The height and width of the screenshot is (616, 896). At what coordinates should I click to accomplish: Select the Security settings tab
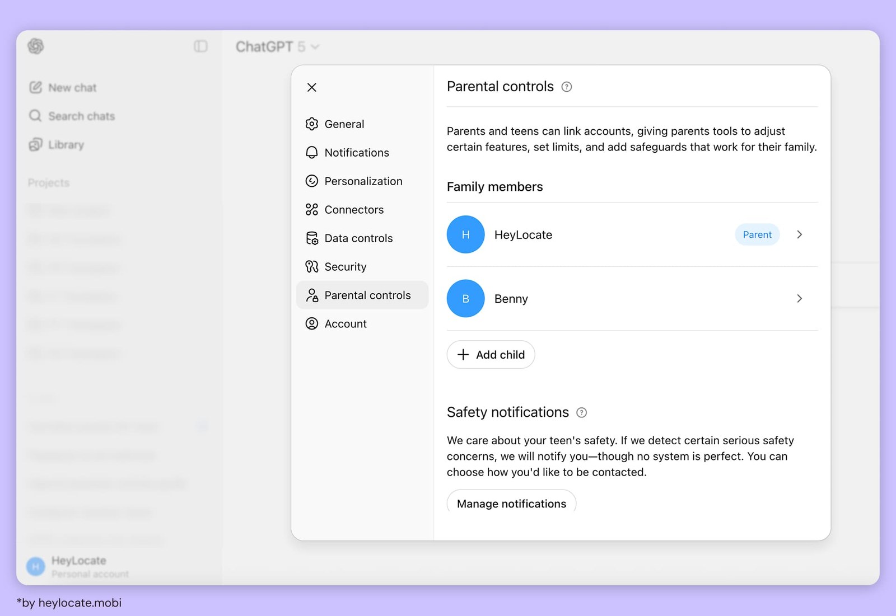(x=362, y=267)
